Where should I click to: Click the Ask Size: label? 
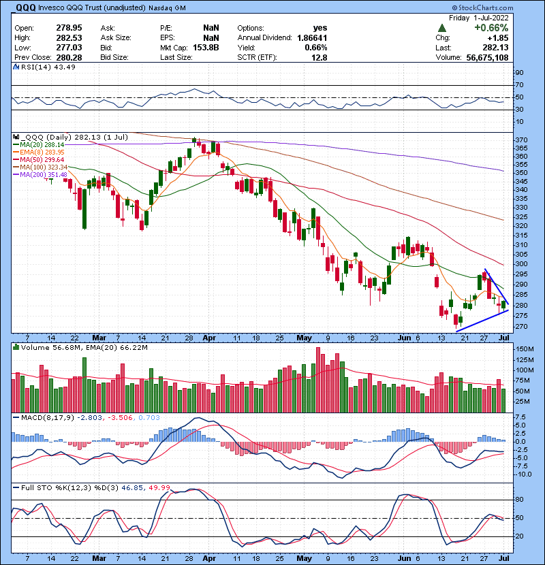pyautogui.click(x=116, y=38)
